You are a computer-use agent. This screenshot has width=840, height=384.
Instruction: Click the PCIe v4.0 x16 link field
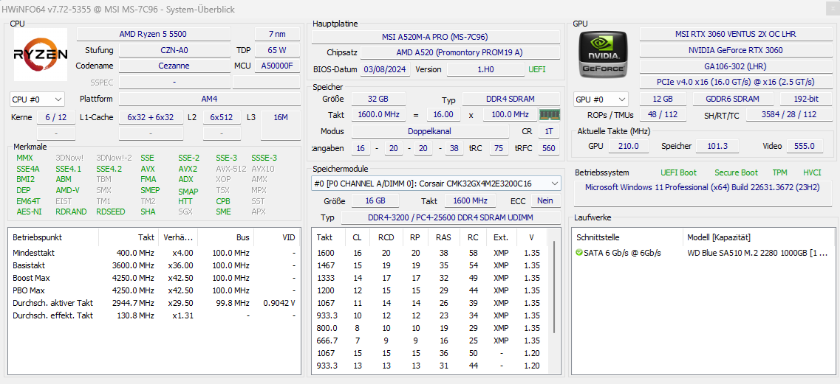point(735,82)
